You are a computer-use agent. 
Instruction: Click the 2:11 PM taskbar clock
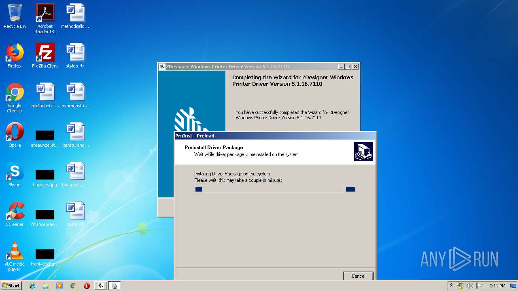click(497, 286)
